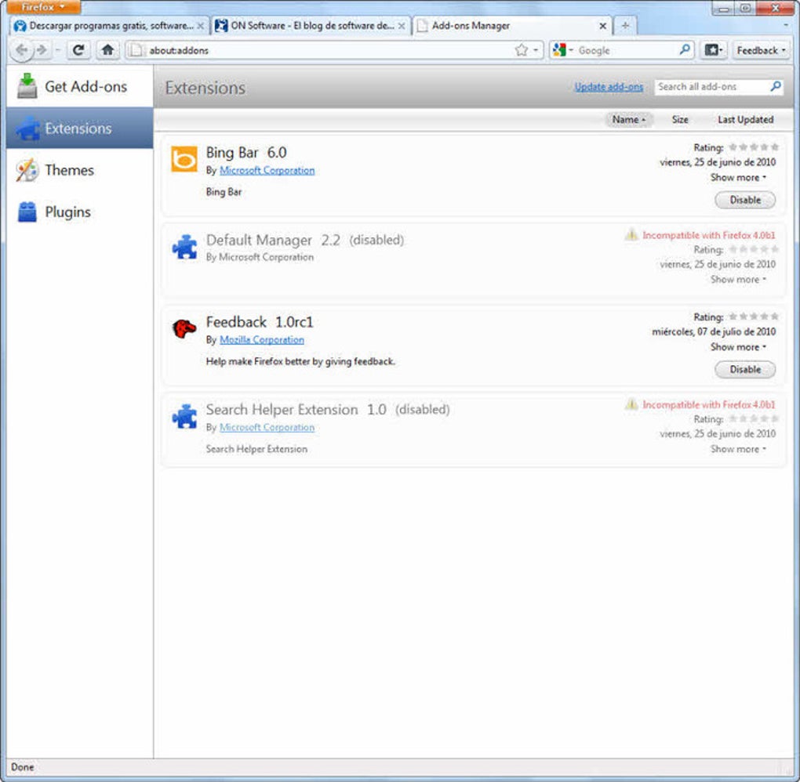Open the Update add-ons link
Screen dimensions: 800x782
pyautogui.click(x=609, y=87)
